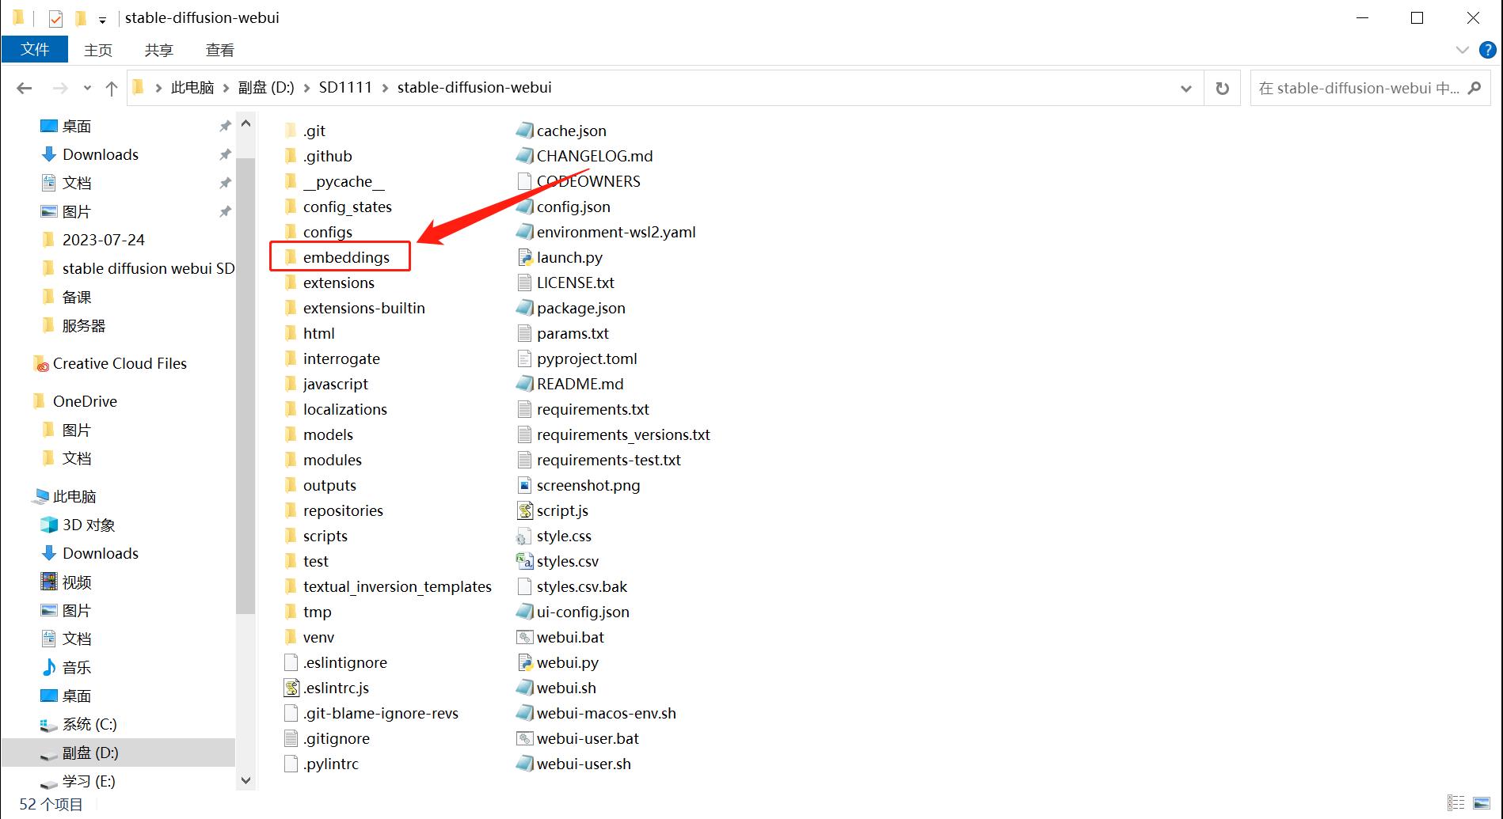Select the embeddings folder
The width and height of the screenshot is (1503, 819).
(x=346, y=257)
